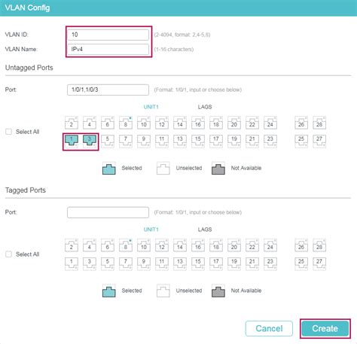Select untagged port 13 icon
This screenshot has width=357, height=344.
[180, 142]
